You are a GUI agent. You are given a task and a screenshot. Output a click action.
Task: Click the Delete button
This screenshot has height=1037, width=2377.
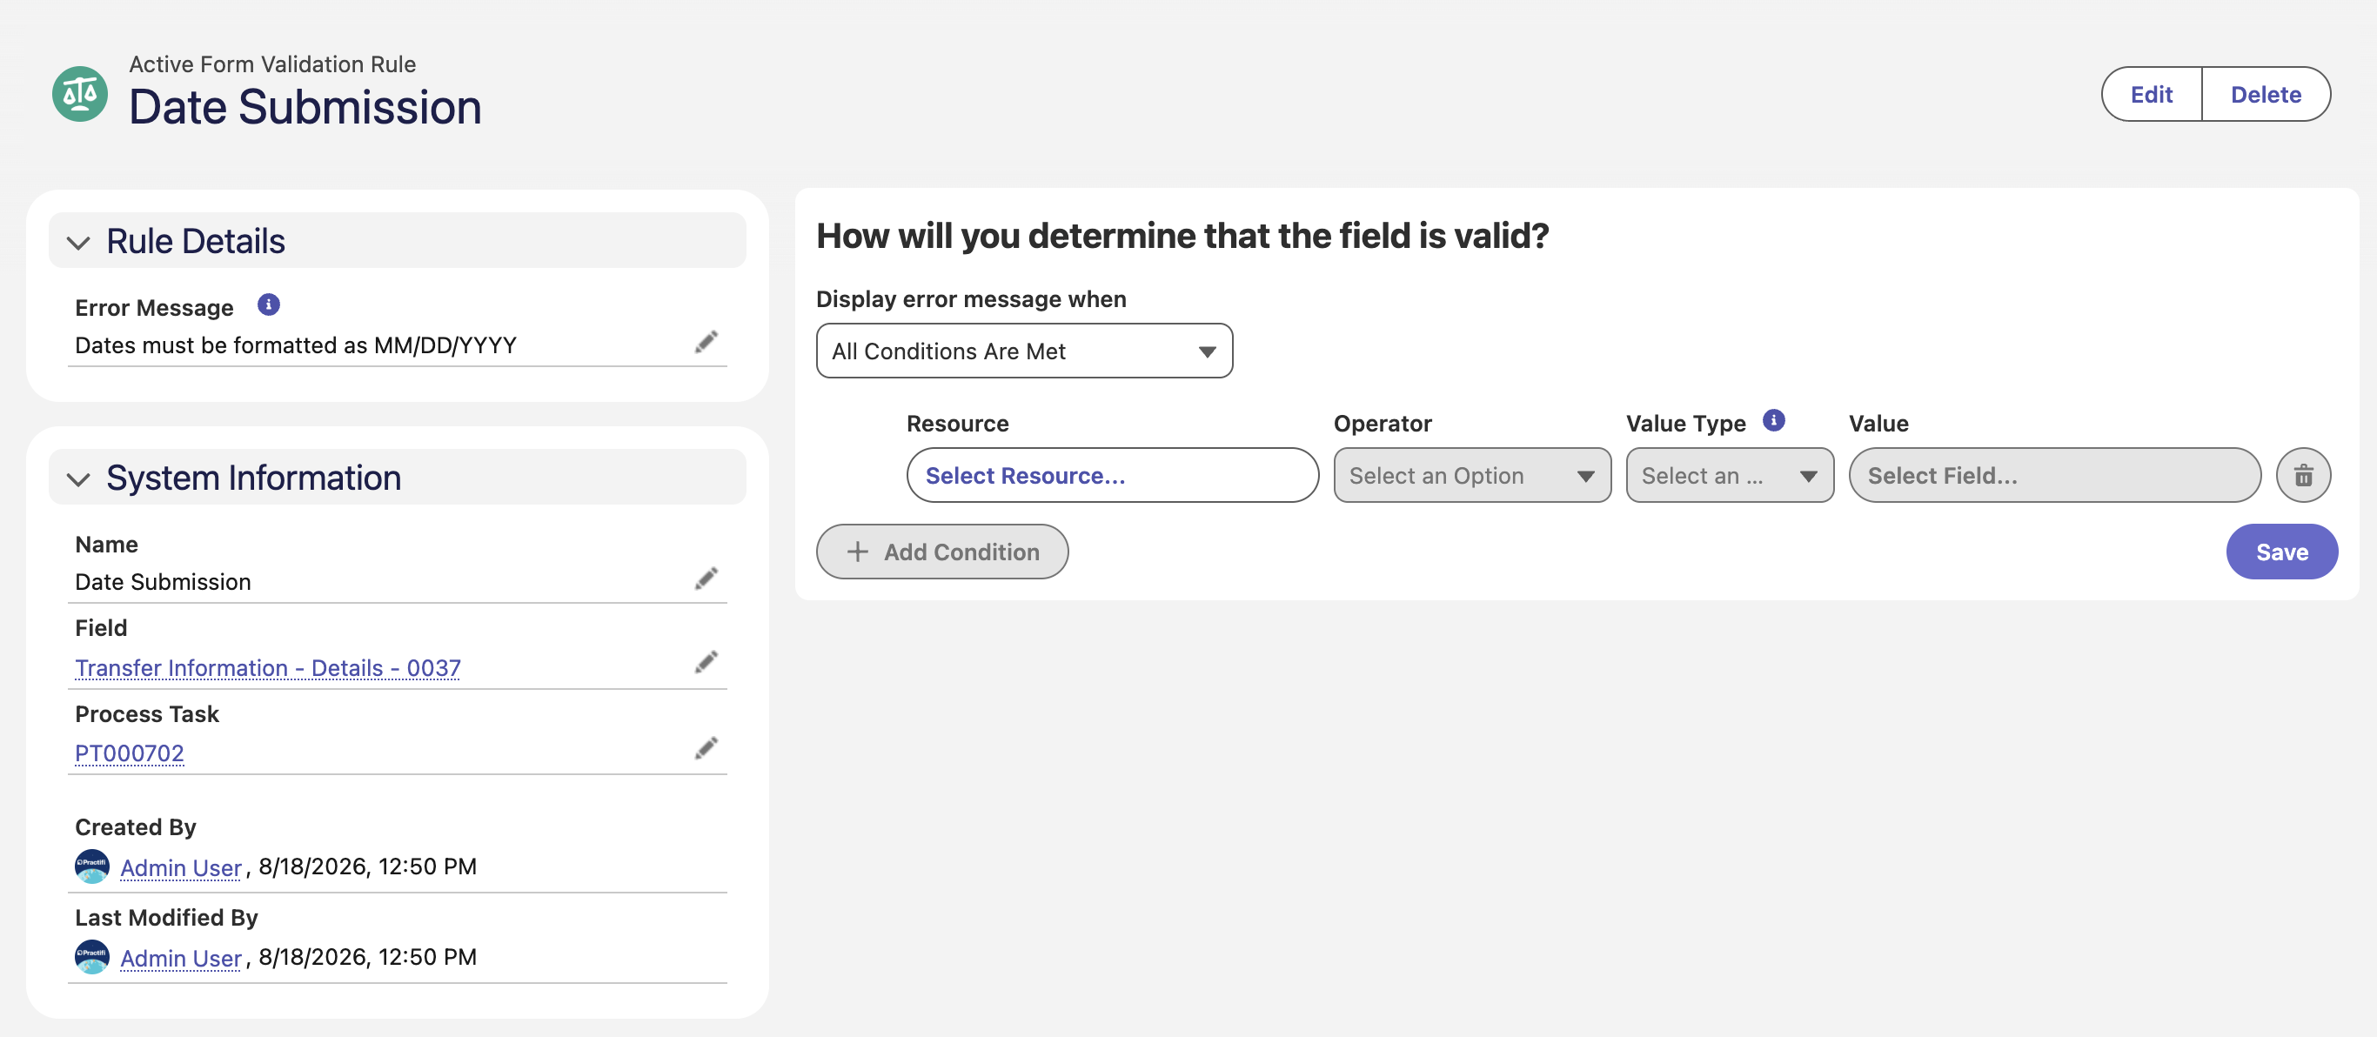click(2267, 94)
